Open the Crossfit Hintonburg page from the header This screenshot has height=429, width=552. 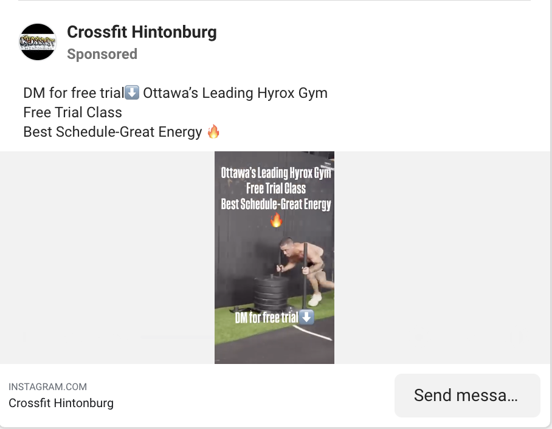tap(142, 32)
